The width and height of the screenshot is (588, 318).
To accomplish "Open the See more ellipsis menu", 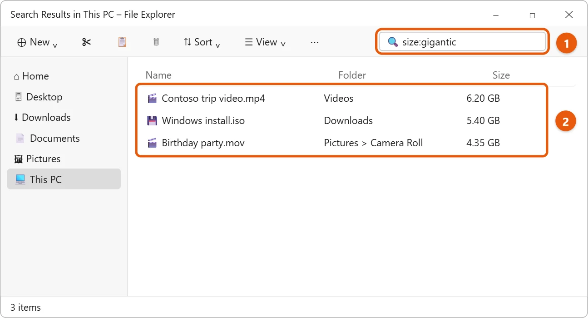I will [315, 42].
